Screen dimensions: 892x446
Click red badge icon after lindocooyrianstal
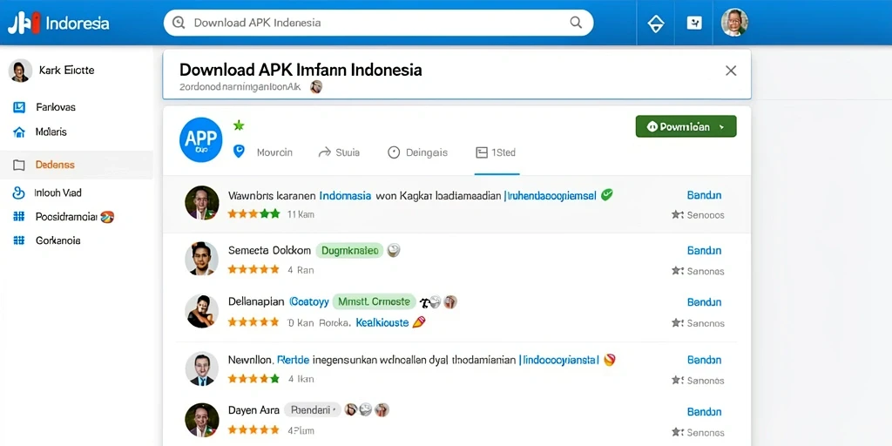(609, 360)
